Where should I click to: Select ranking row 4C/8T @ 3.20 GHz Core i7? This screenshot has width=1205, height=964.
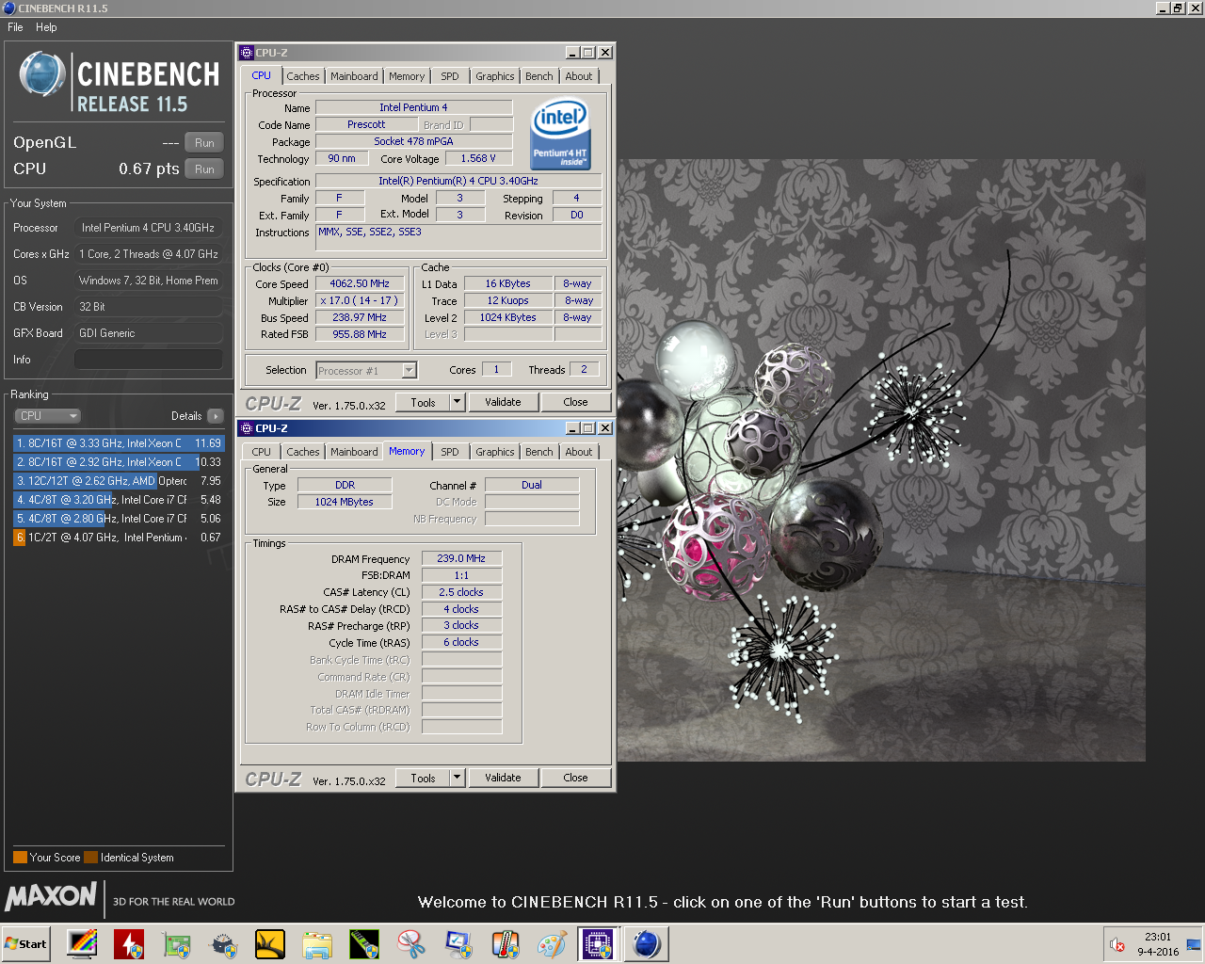(x=119, y=500)
